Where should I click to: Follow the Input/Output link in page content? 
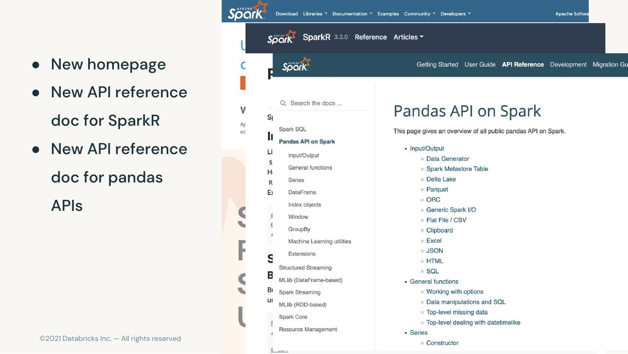click(x=427, y=148)
